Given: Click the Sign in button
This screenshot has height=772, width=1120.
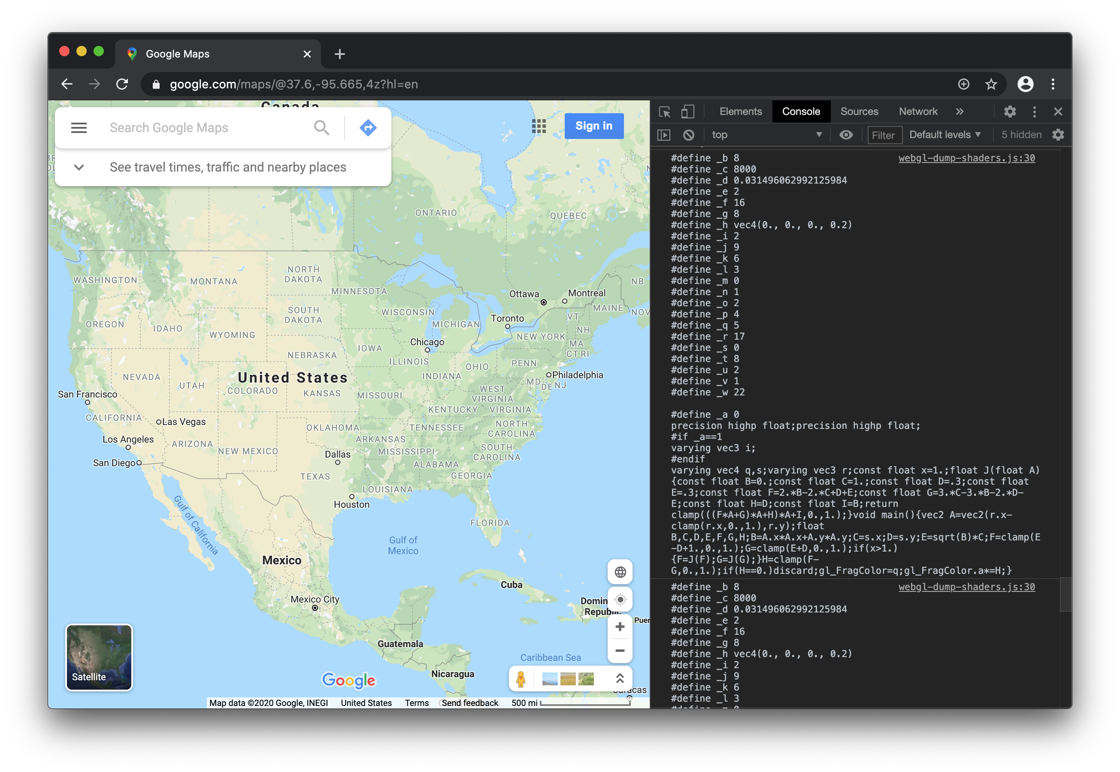Looking at the screenshot, I should [594, 126].
